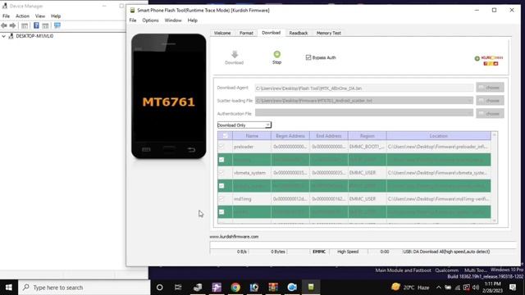Click the Location column header
Image resolution: width=525 pixels, height=295 pixels.
(439, 136)
